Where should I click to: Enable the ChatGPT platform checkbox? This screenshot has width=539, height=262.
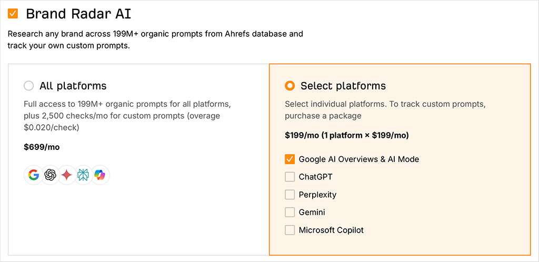pyautogui.click(x=290, y=177)
